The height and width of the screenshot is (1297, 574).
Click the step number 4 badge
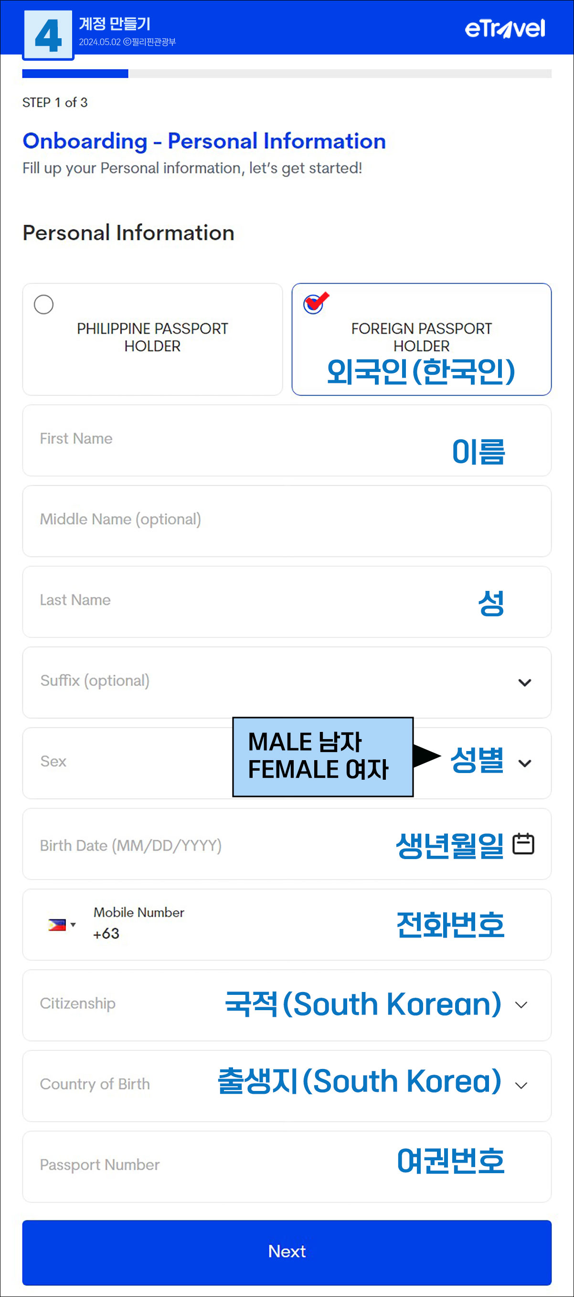48,36
